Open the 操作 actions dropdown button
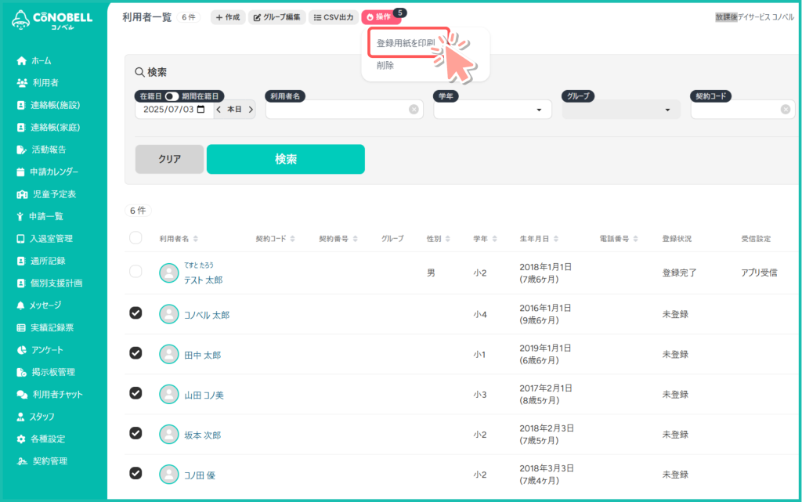 coord(381,17)
